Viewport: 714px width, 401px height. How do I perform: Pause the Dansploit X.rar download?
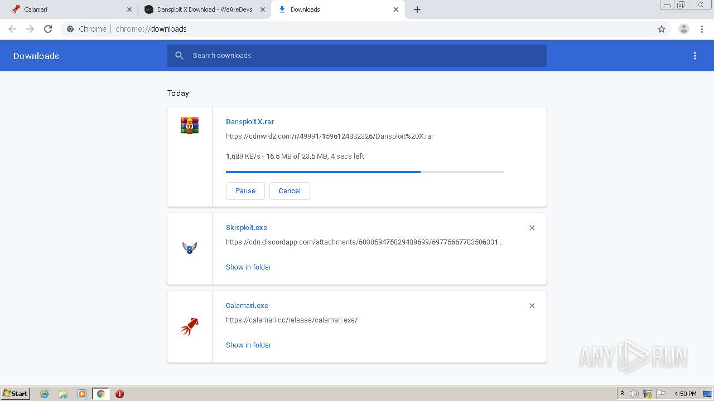click(x=245, y=191)
